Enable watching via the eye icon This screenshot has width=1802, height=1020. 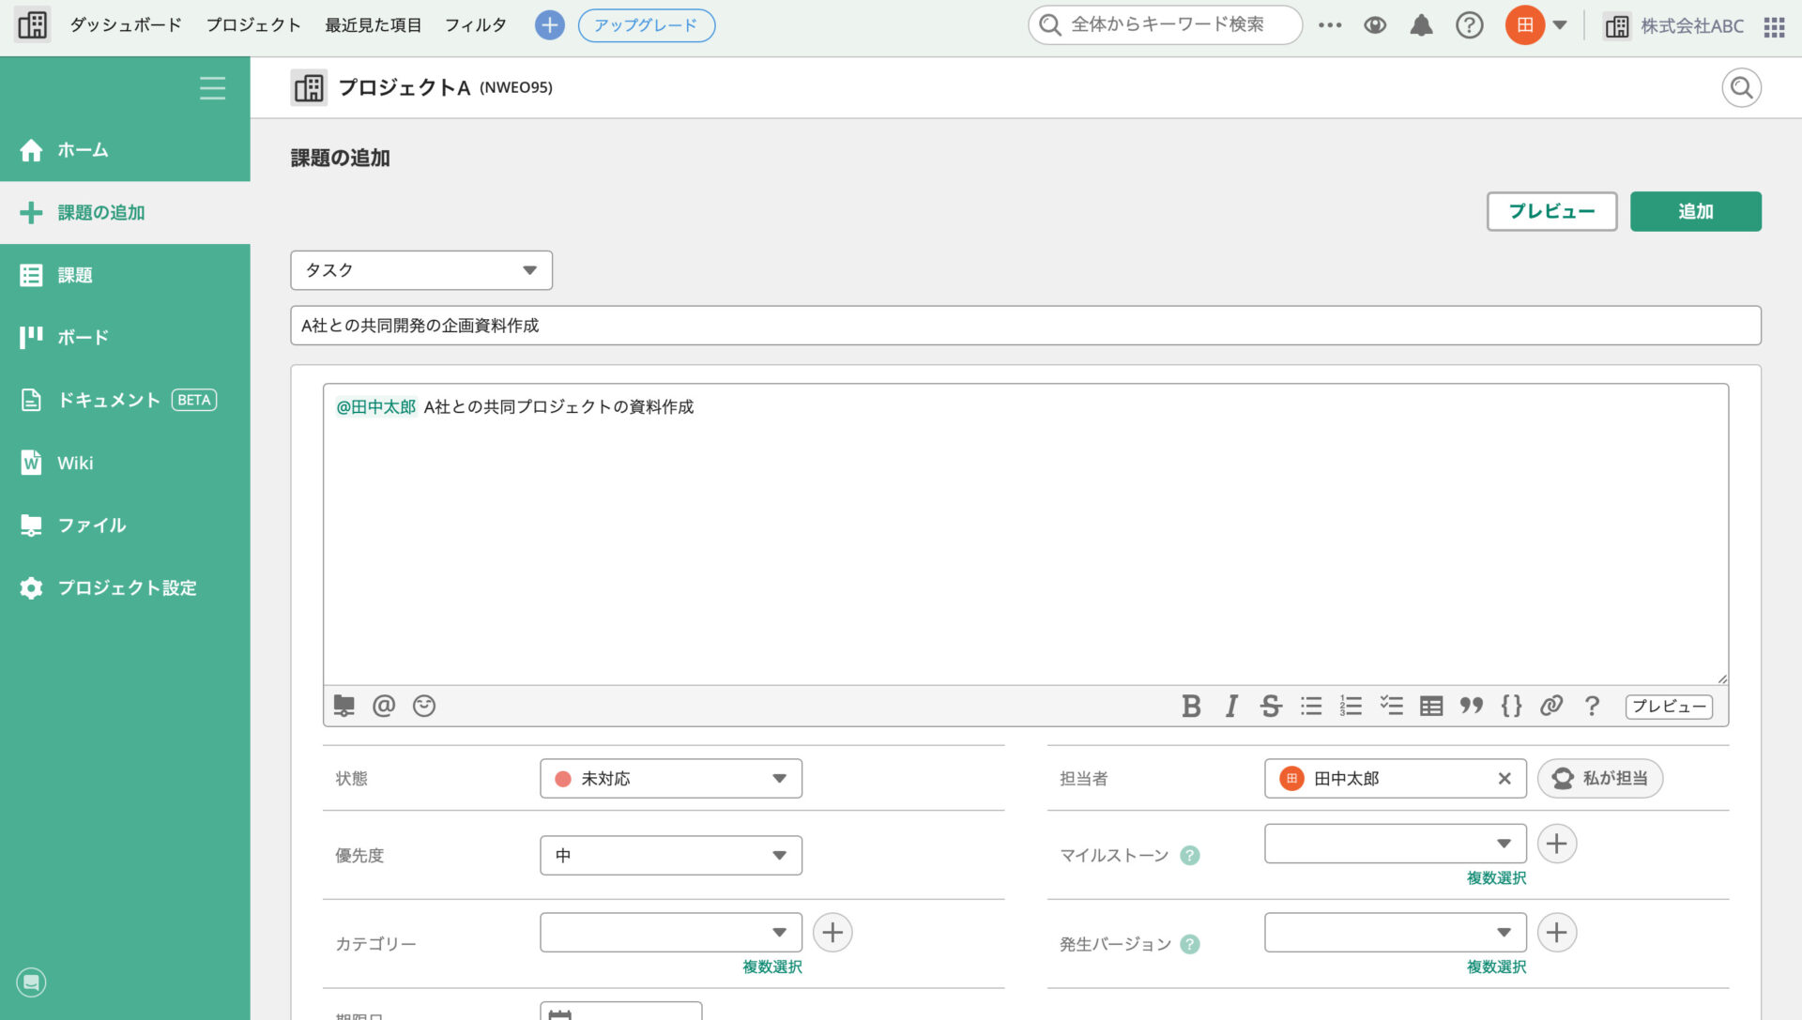point(1374,25)
